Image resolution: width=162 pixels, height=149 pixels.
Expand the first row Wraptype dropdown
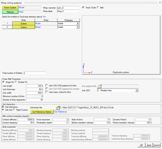[78, 24]
